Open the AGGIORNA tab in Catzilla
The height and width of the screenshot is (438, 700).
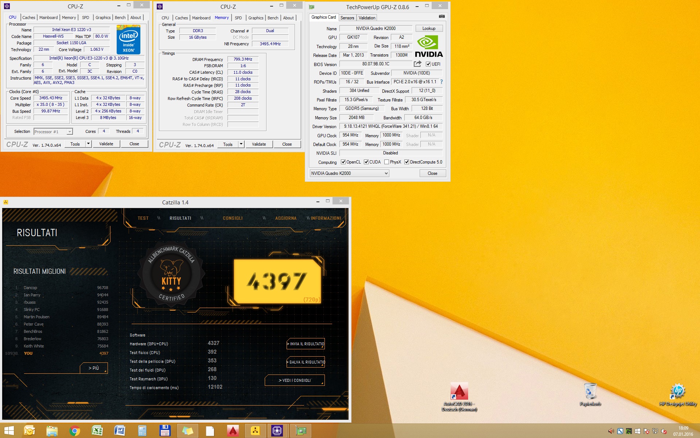pos(286,218)
